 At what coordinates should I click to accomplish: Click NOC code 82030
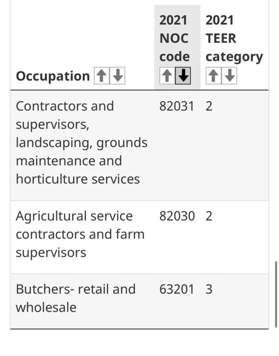(x=177, y=216)
